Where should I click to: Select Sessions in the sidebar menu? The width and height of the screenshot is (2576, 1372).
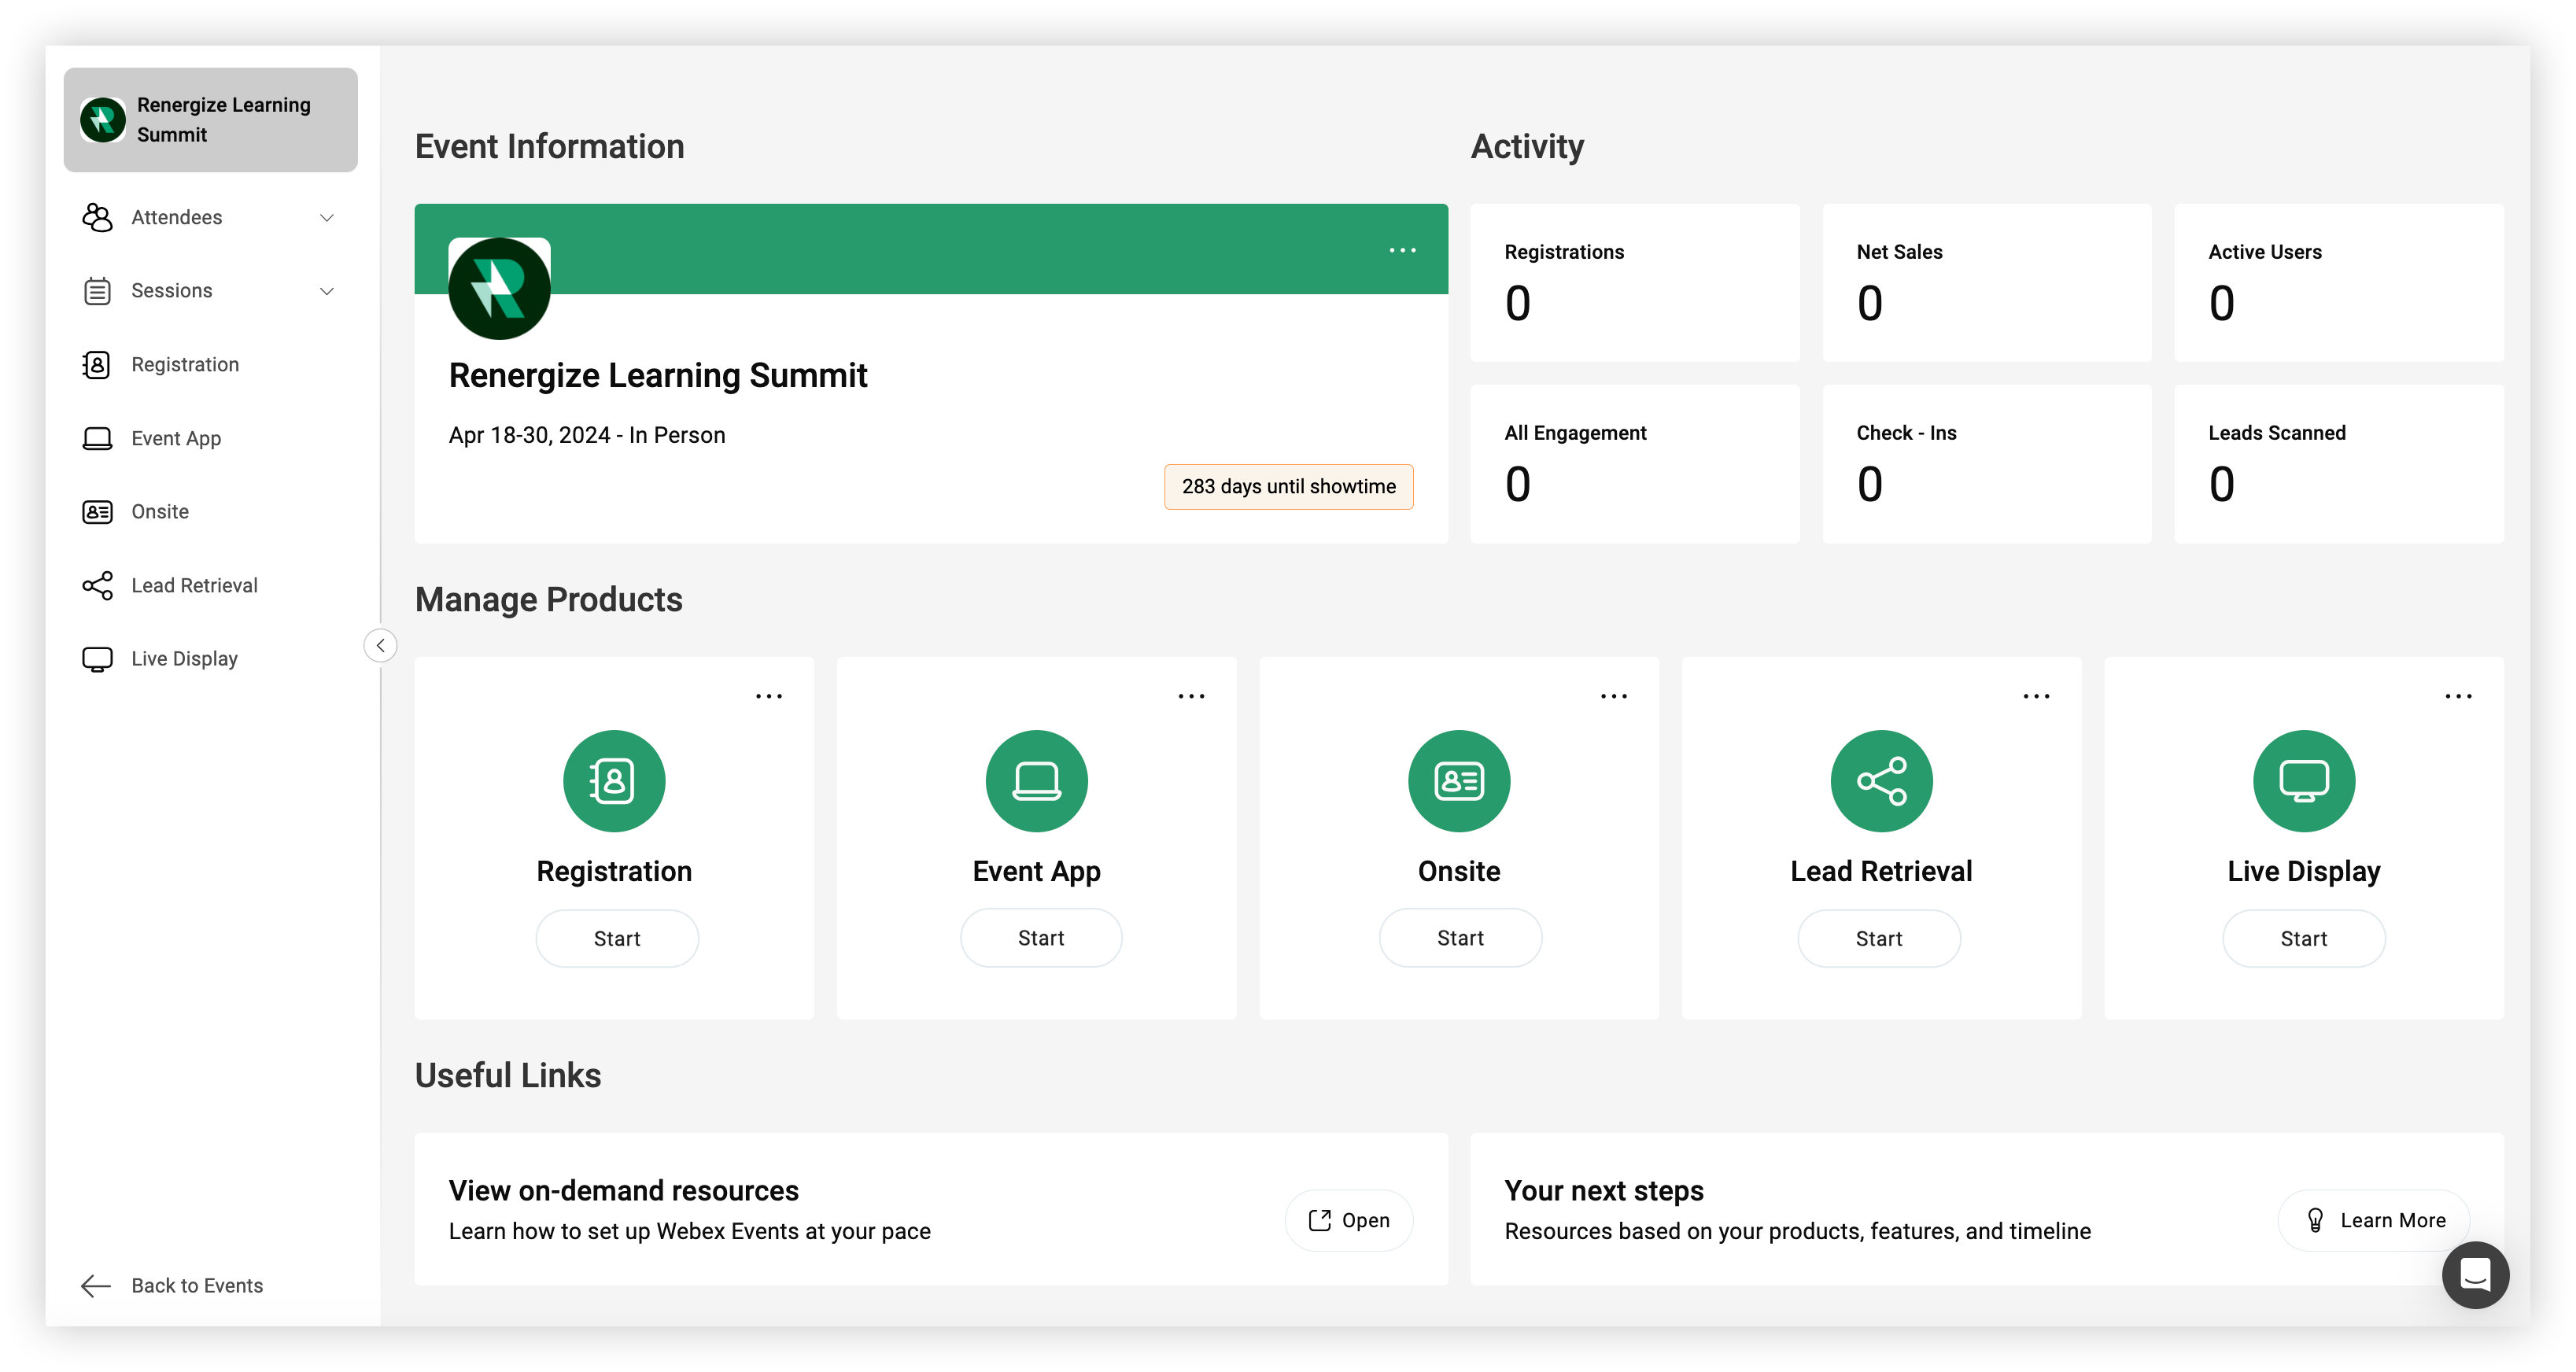(x=210, y=291)
